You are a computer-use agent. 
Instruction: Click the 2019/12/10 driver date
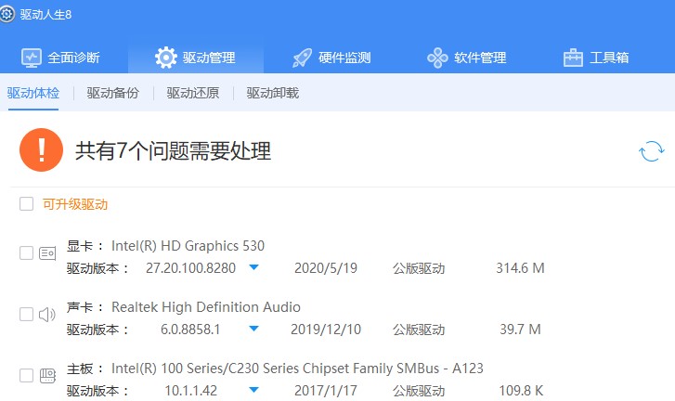(x=326, y=330)
